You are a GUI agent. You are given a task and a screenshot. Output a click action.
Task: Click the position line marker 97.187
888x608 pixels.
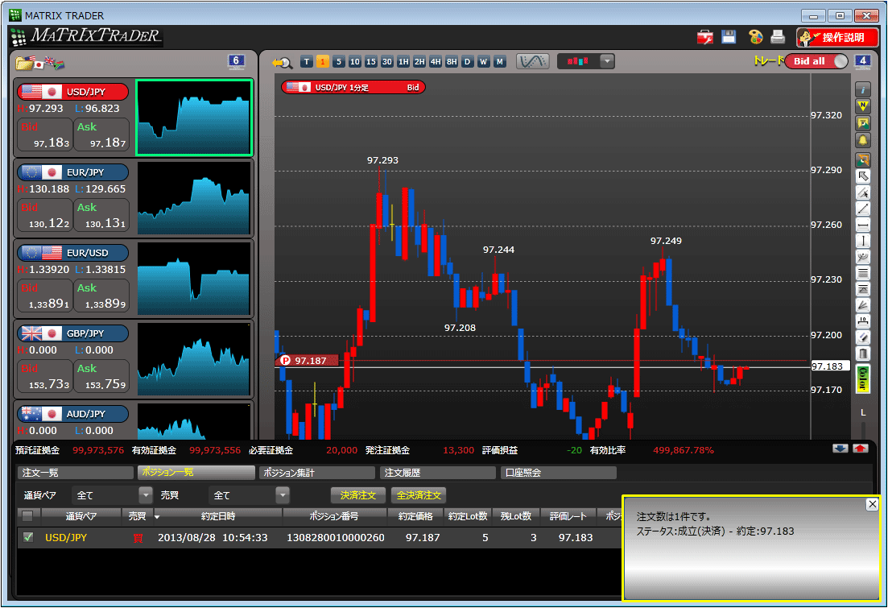pos(307,361)
